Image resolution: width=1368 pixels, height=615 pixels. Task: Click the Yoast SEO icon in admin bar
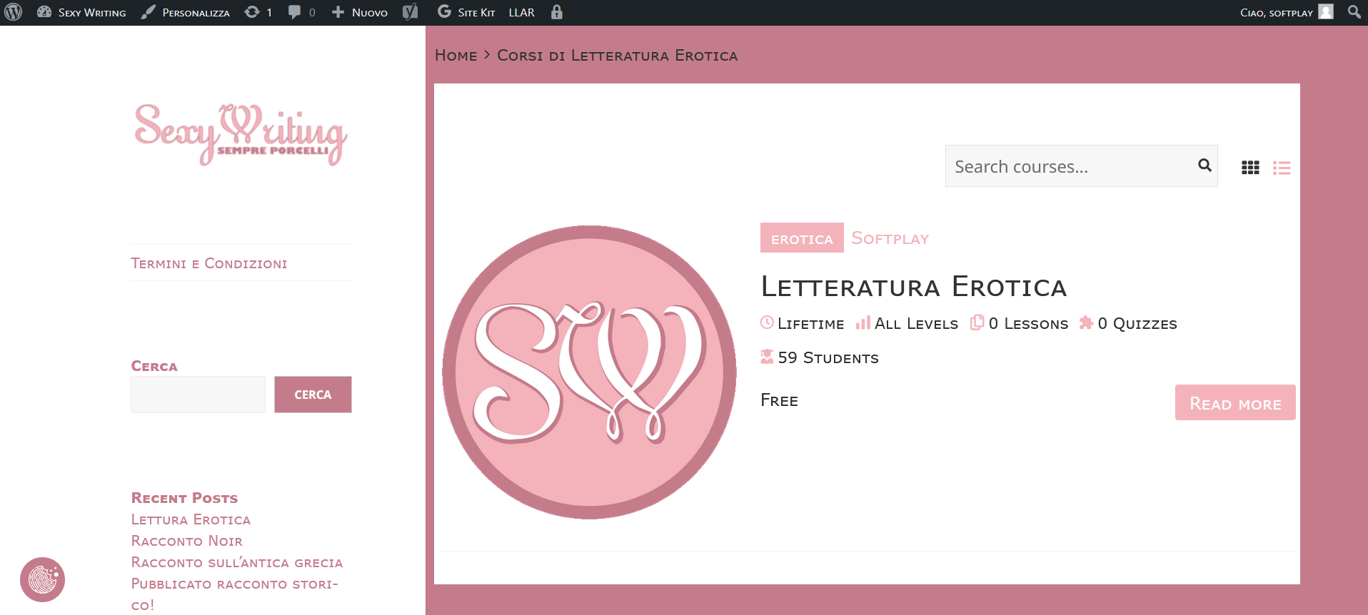410,12
